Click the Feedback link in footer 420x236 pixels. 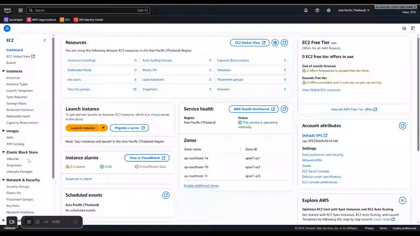pos(10,228)
